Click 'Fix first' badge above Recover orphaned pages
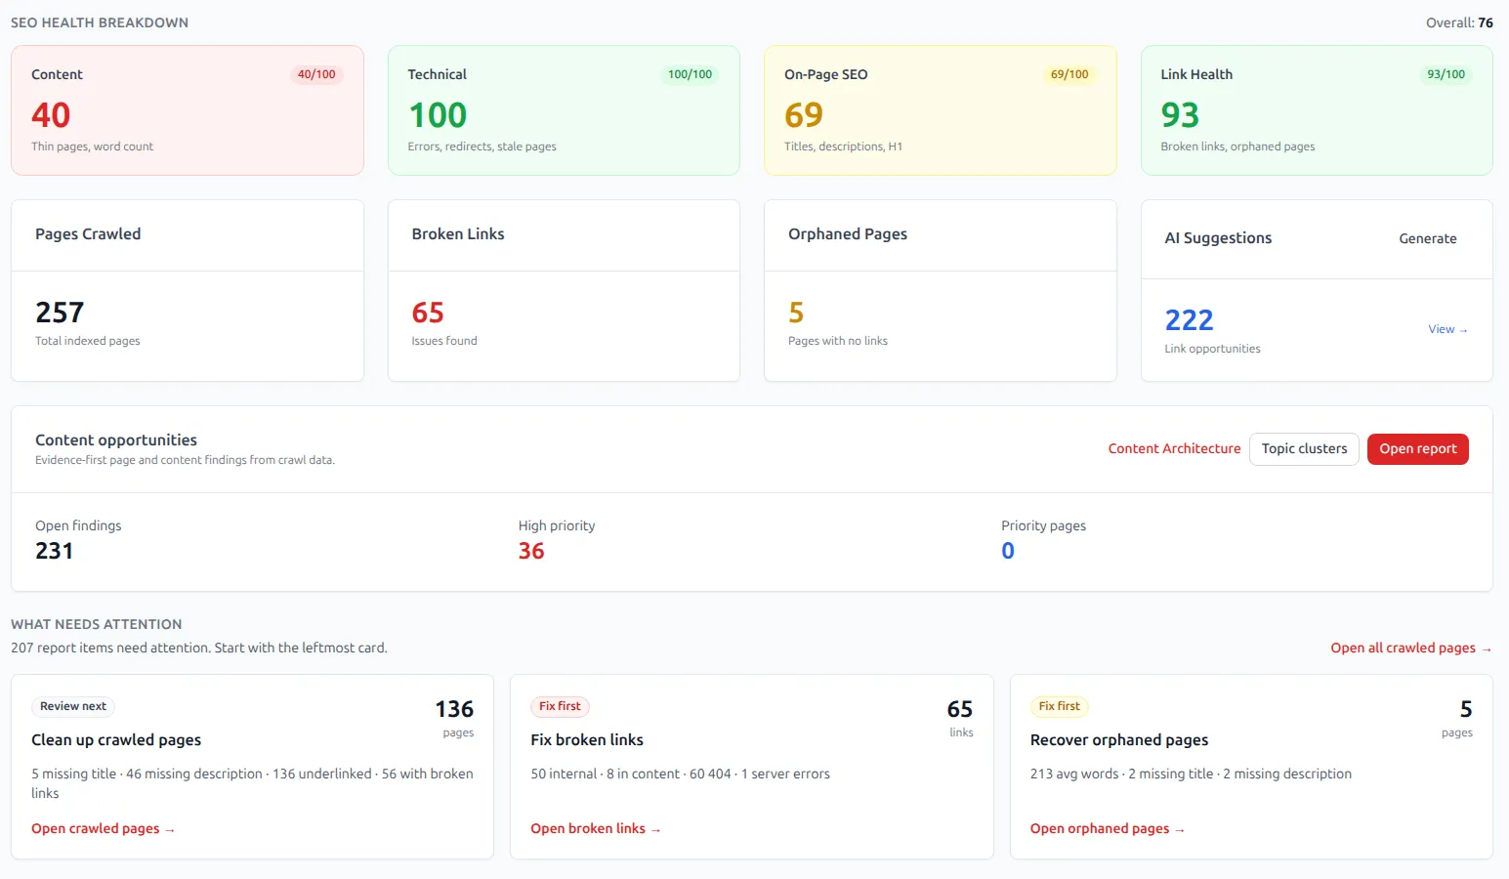The height and width of the screenshot is (879, 1509). [1060, 706]
